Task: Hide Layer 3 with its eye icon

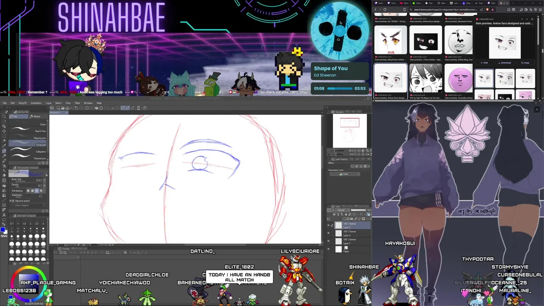Action: (x=328, y=225)
